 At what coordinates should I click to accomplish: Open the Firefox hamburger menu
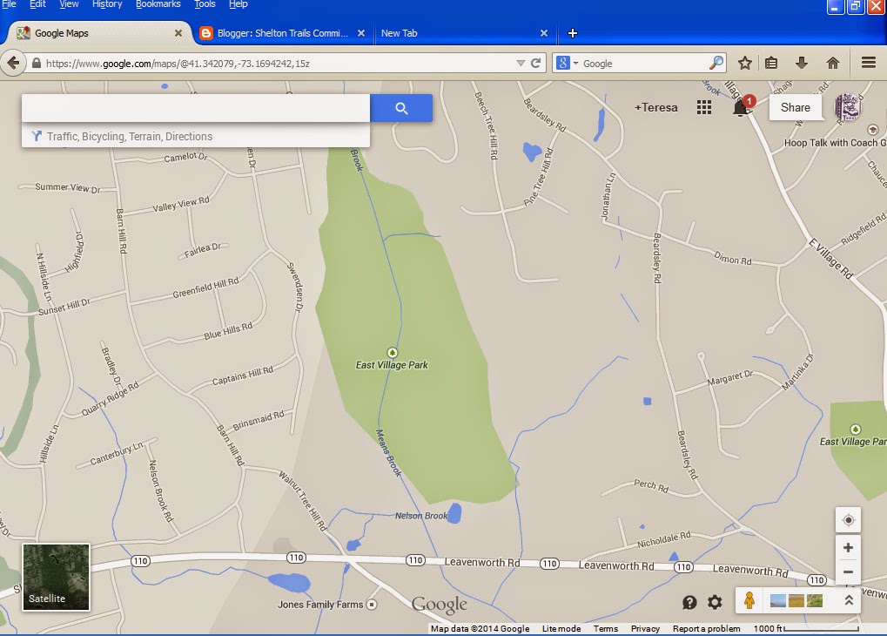click(x=869, y=63)
